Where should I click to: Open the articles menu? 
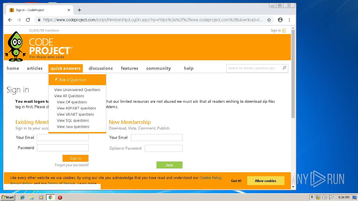(x=35, y=68)
